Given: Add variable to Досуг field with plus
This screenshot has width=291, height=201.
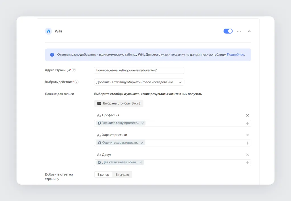Looking at the screenshot, I should [x=247, y=163].
